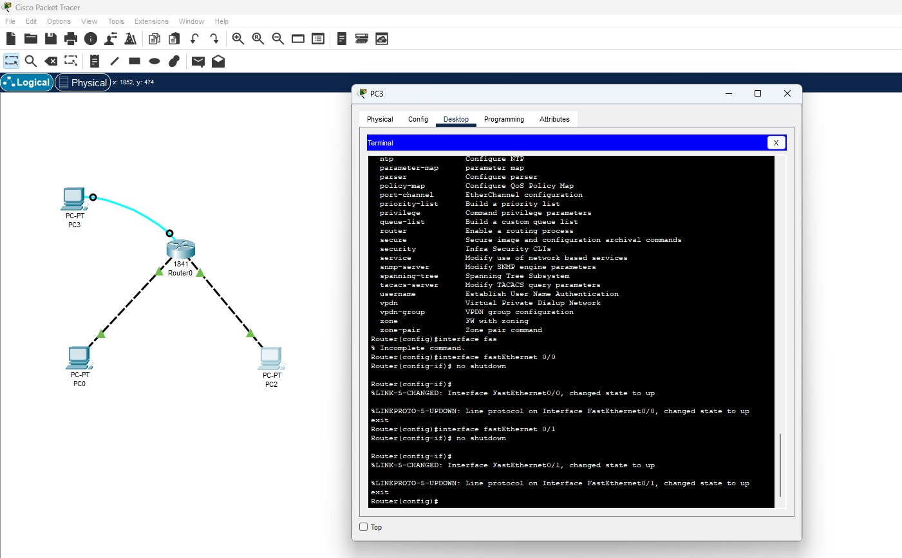902x558 pixels.
Task: Open the Extensions menu
Action: click(x=151, y=21)
